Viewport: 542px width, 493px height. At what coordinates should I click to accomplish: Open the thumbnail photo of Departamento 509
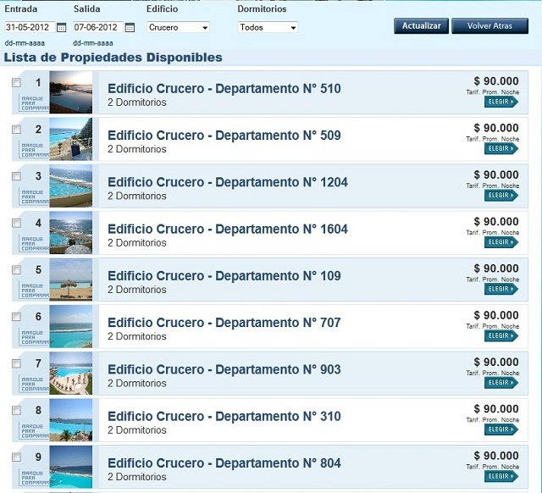71,139
